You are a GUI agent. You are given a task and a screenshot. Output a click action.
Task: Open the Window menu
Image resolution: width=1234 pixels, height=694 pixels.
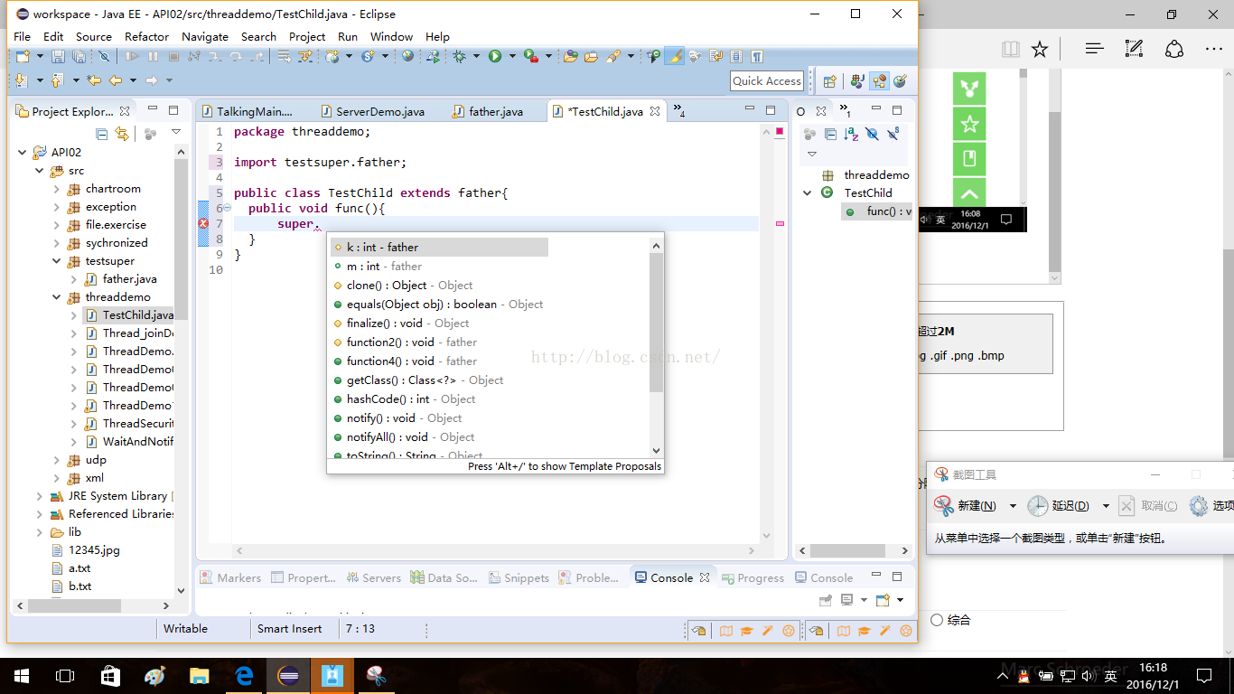click(x=391, y=36)
